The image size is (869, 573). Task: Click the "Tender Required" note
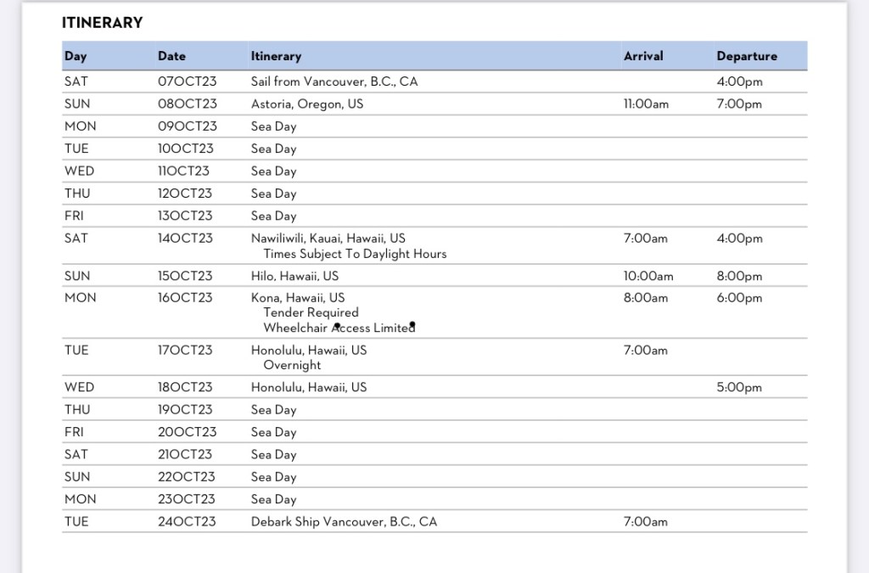[x=311, y=312]
